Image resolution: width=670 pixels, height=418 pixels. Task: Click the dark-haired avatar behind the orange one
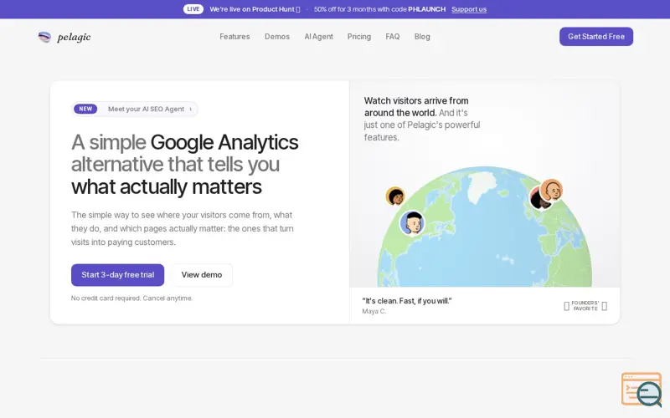(x=537, y=200)
